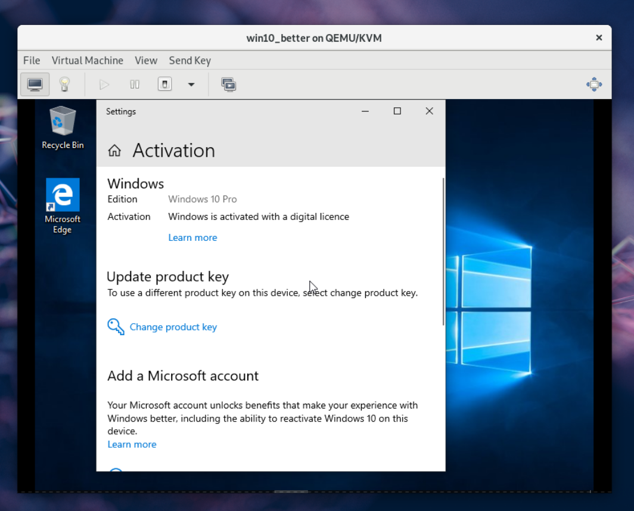The height and width of the screenshot is (511, 634).
Task: Show the graphical console view
Action: 35,84
